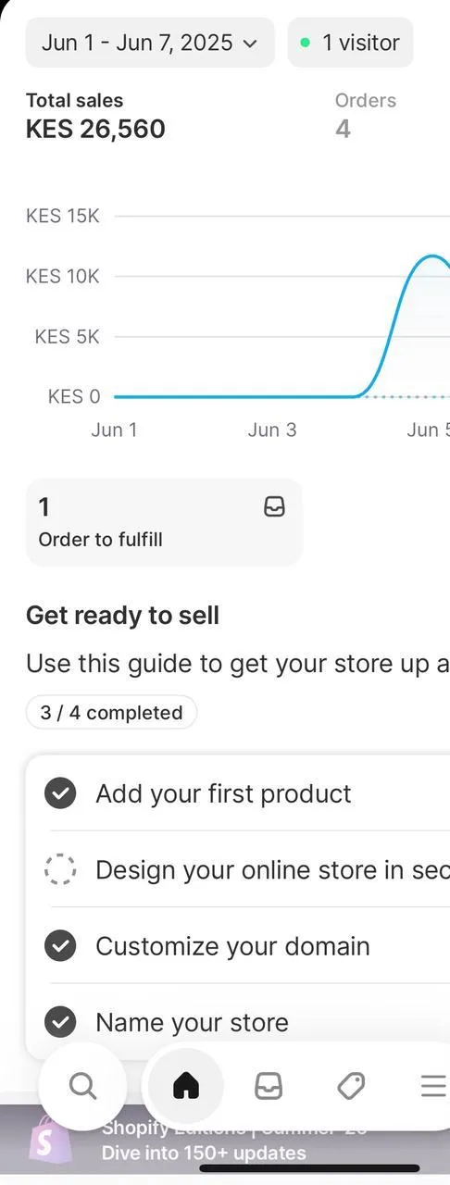
Task: Open the Products tag icon in navigation
Action: coord(351,1085)
